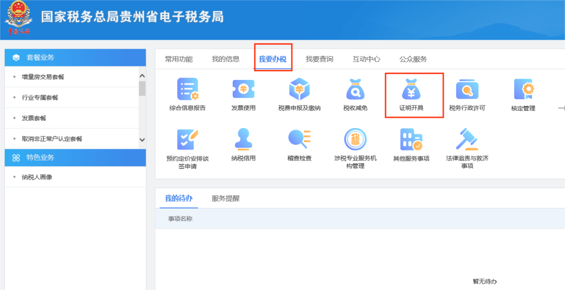Open the 公众服务 tab
The image size is (565, 290).
pos(413,60)
